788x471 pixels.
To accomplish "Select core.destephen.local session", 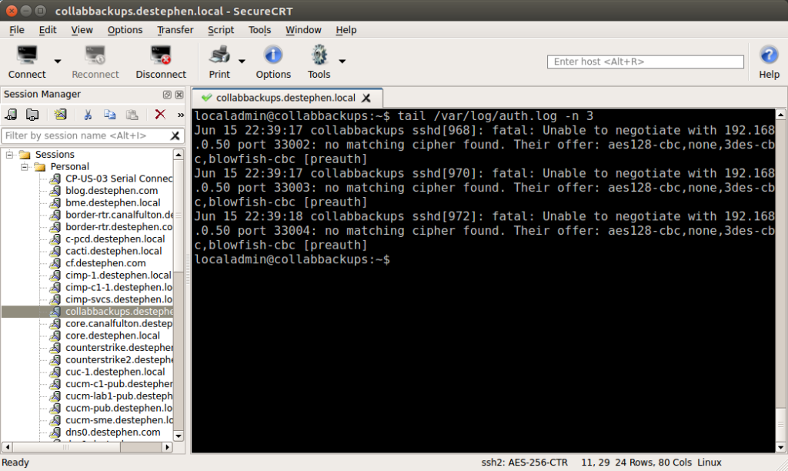I will pos(112,336).
